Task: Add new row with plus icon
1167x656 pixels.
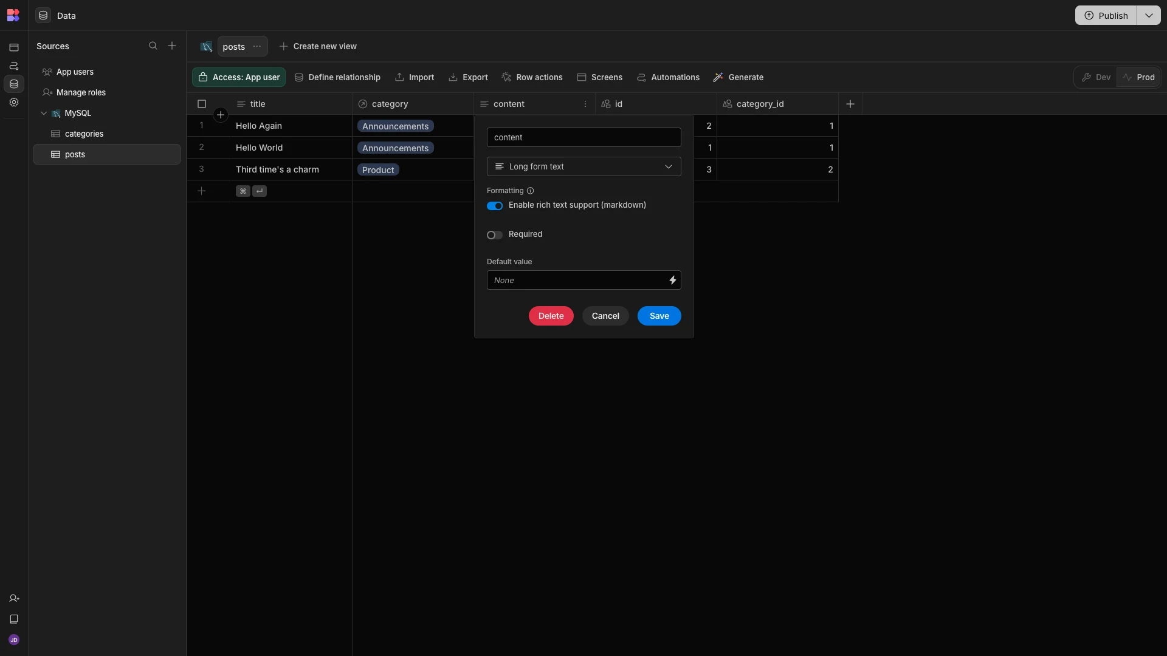Action: pos(202,191)
